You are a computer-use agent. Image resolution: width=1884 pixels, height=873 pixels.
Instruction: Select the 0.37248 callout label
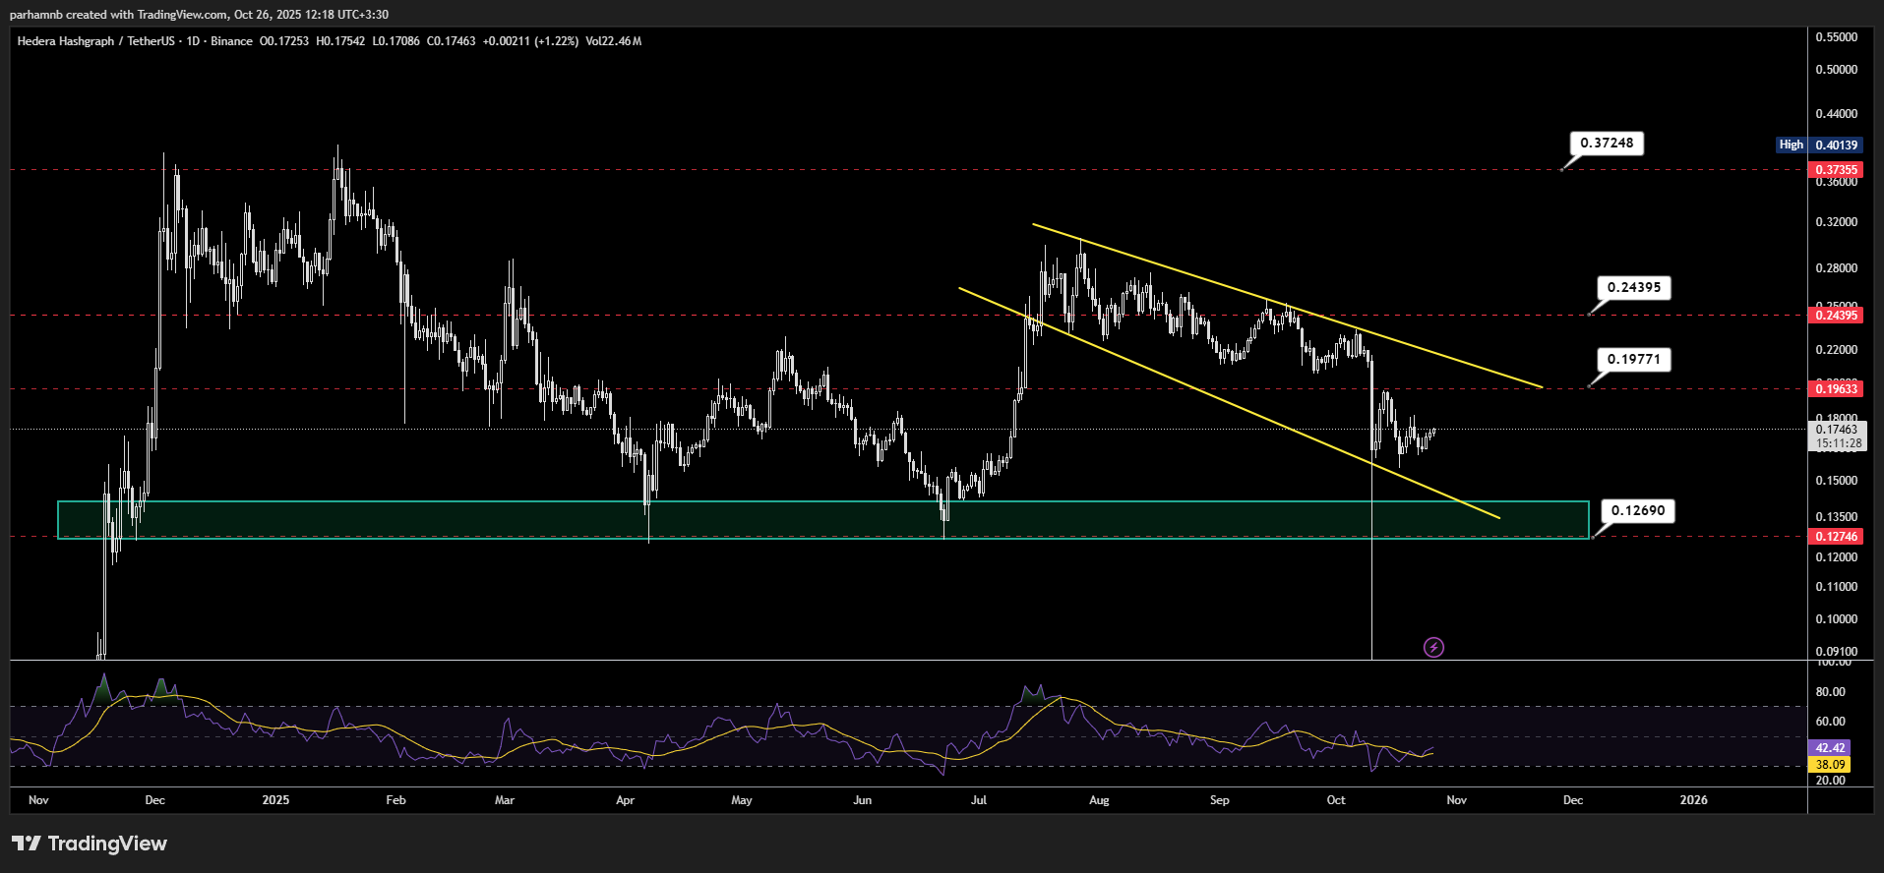(1606, 144)
